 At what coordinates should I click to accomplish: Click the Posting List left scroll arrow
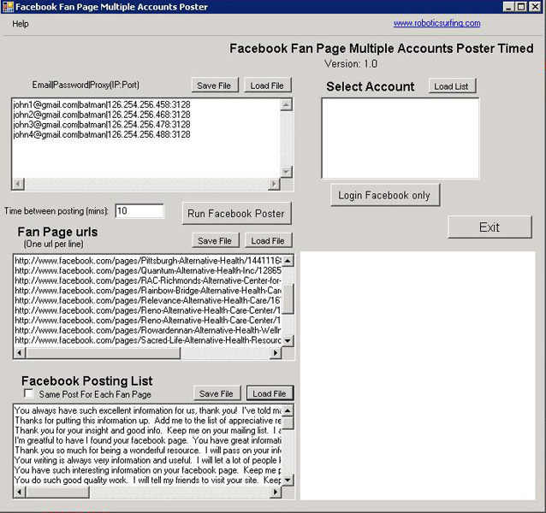click(20, 492)
